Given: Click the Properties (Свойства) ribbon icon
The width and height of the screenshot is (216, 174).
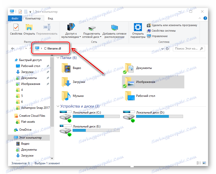Looking at the screenshot, I should [16, 27].
